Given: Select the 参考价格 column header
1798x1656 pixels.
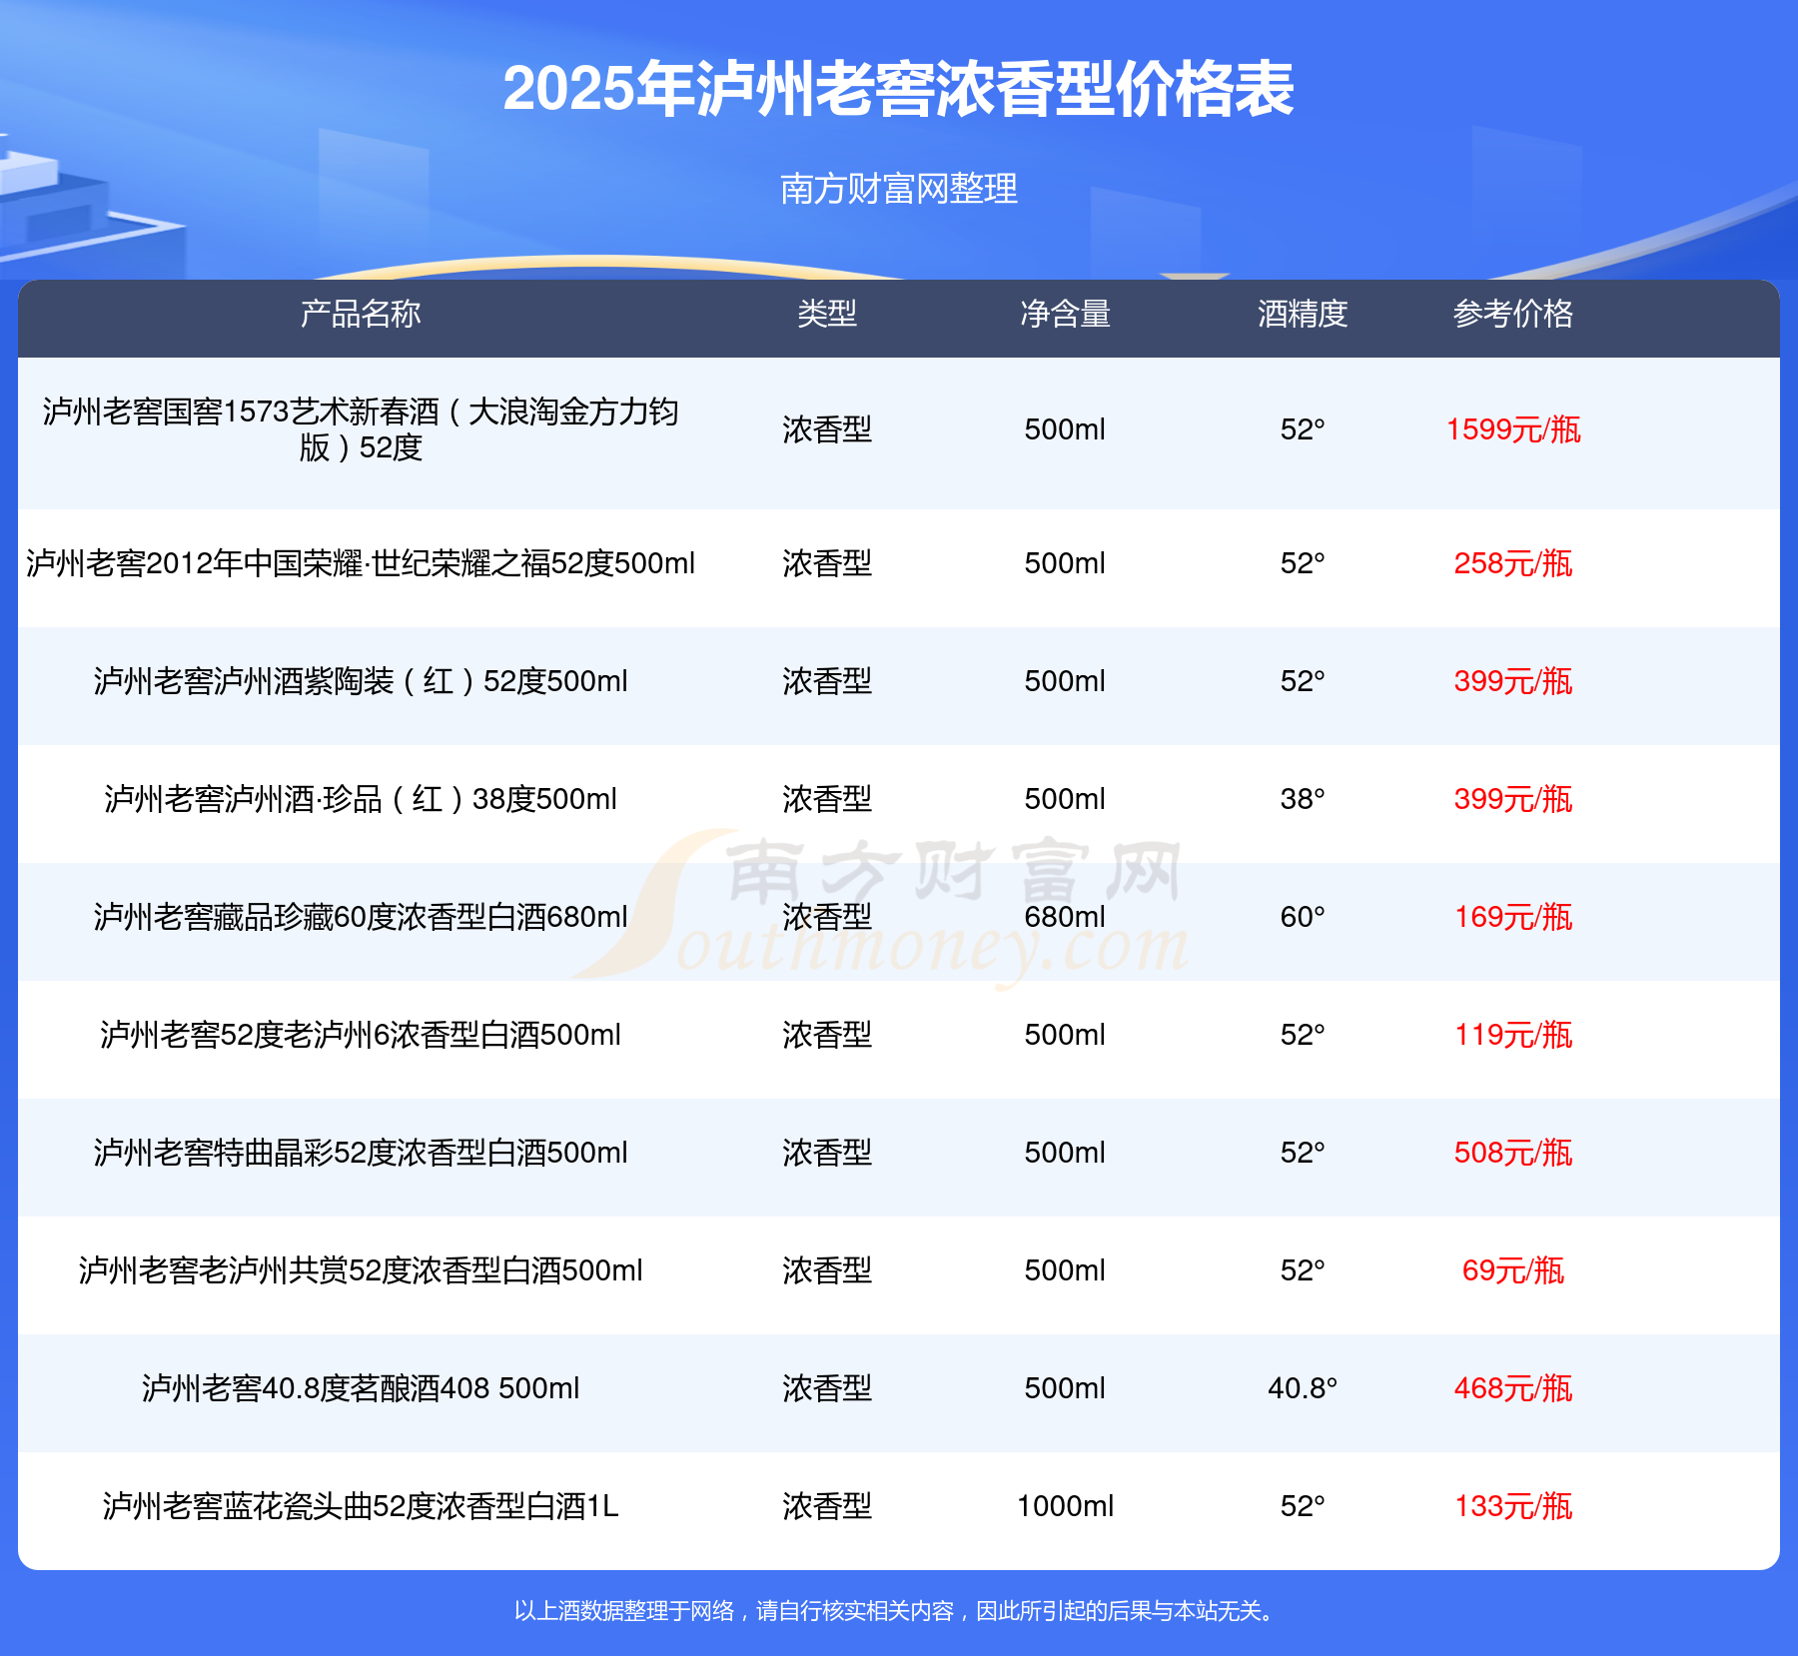Looking at the screenshot, I should 1513,315.
